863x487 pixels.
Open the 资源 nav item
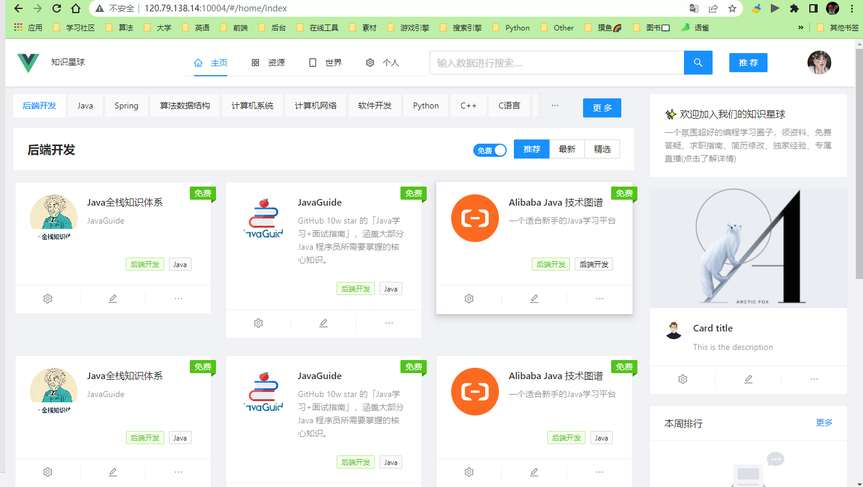(268, 63)
